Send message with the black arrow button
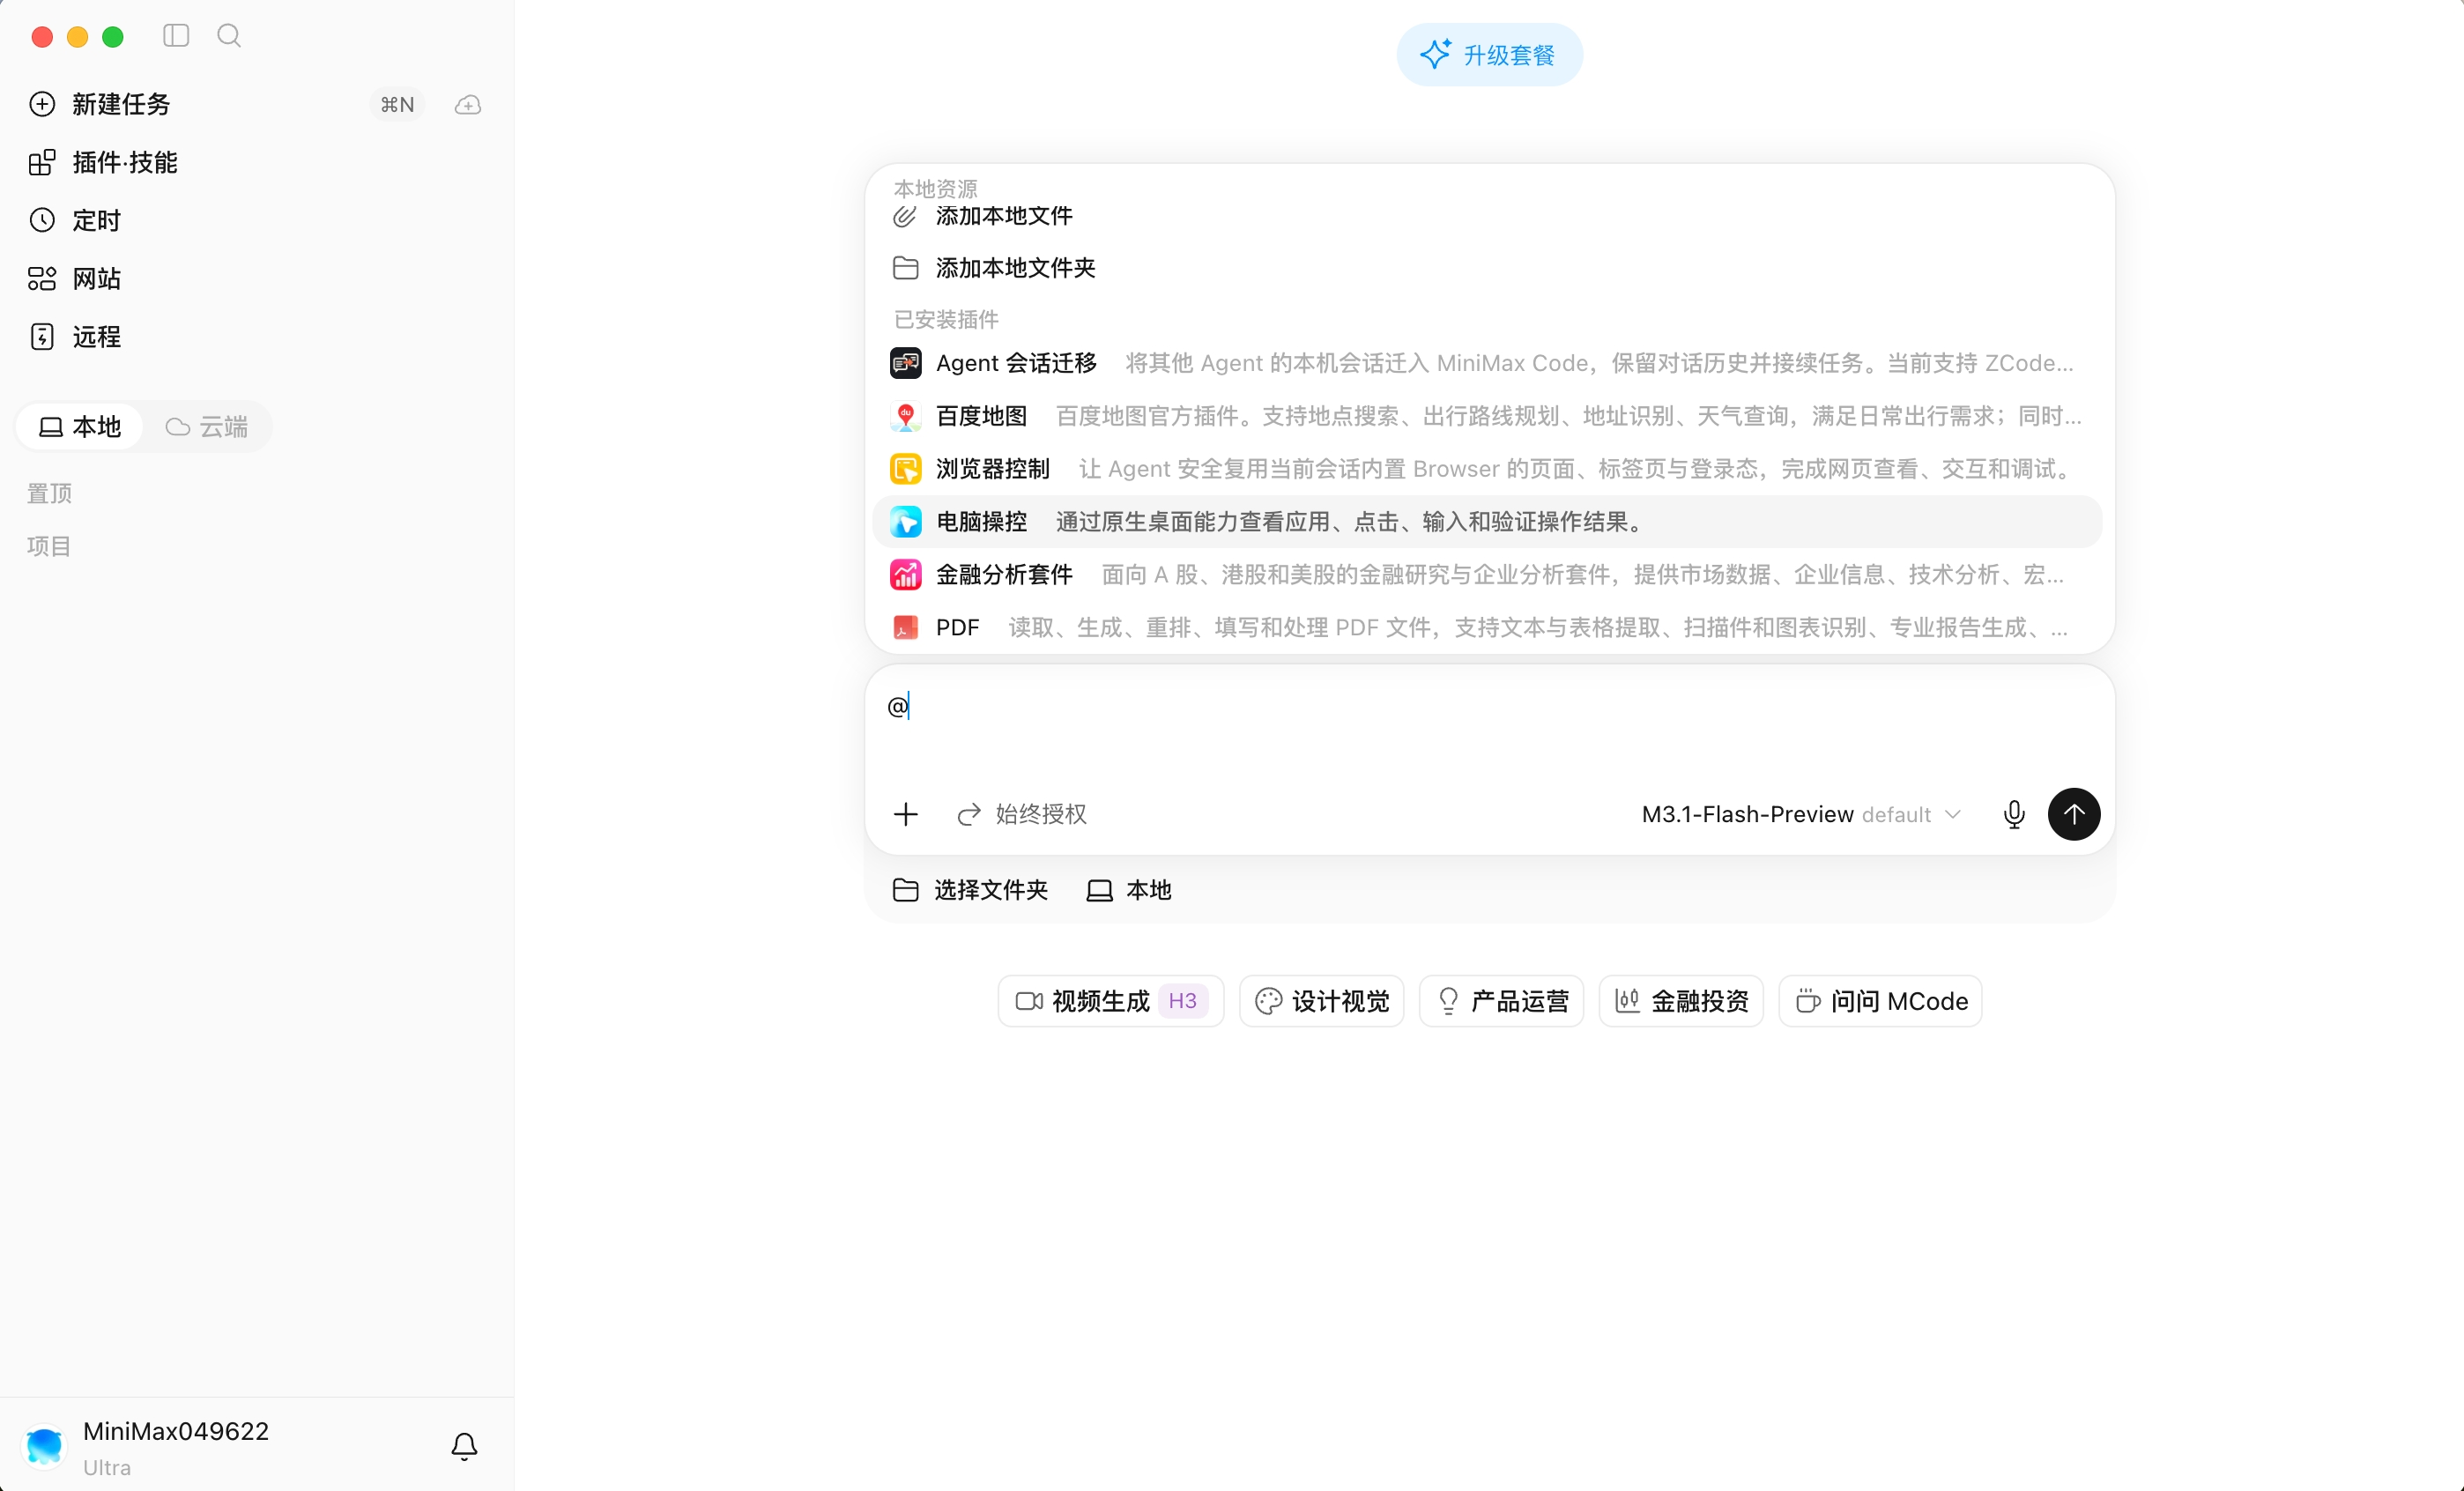This screenshot has height=1491, width=2464. [2074, 814]
